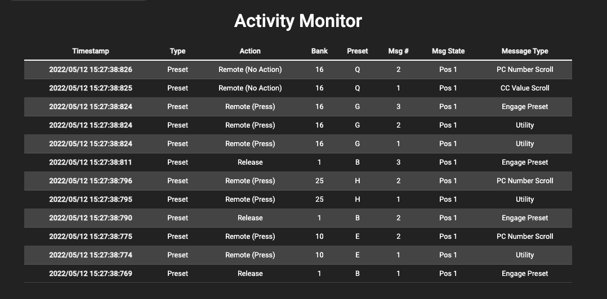The image size is (607, 299).
Task: Click the CC Value Scroll message type cell
Action: coord(525,88)
